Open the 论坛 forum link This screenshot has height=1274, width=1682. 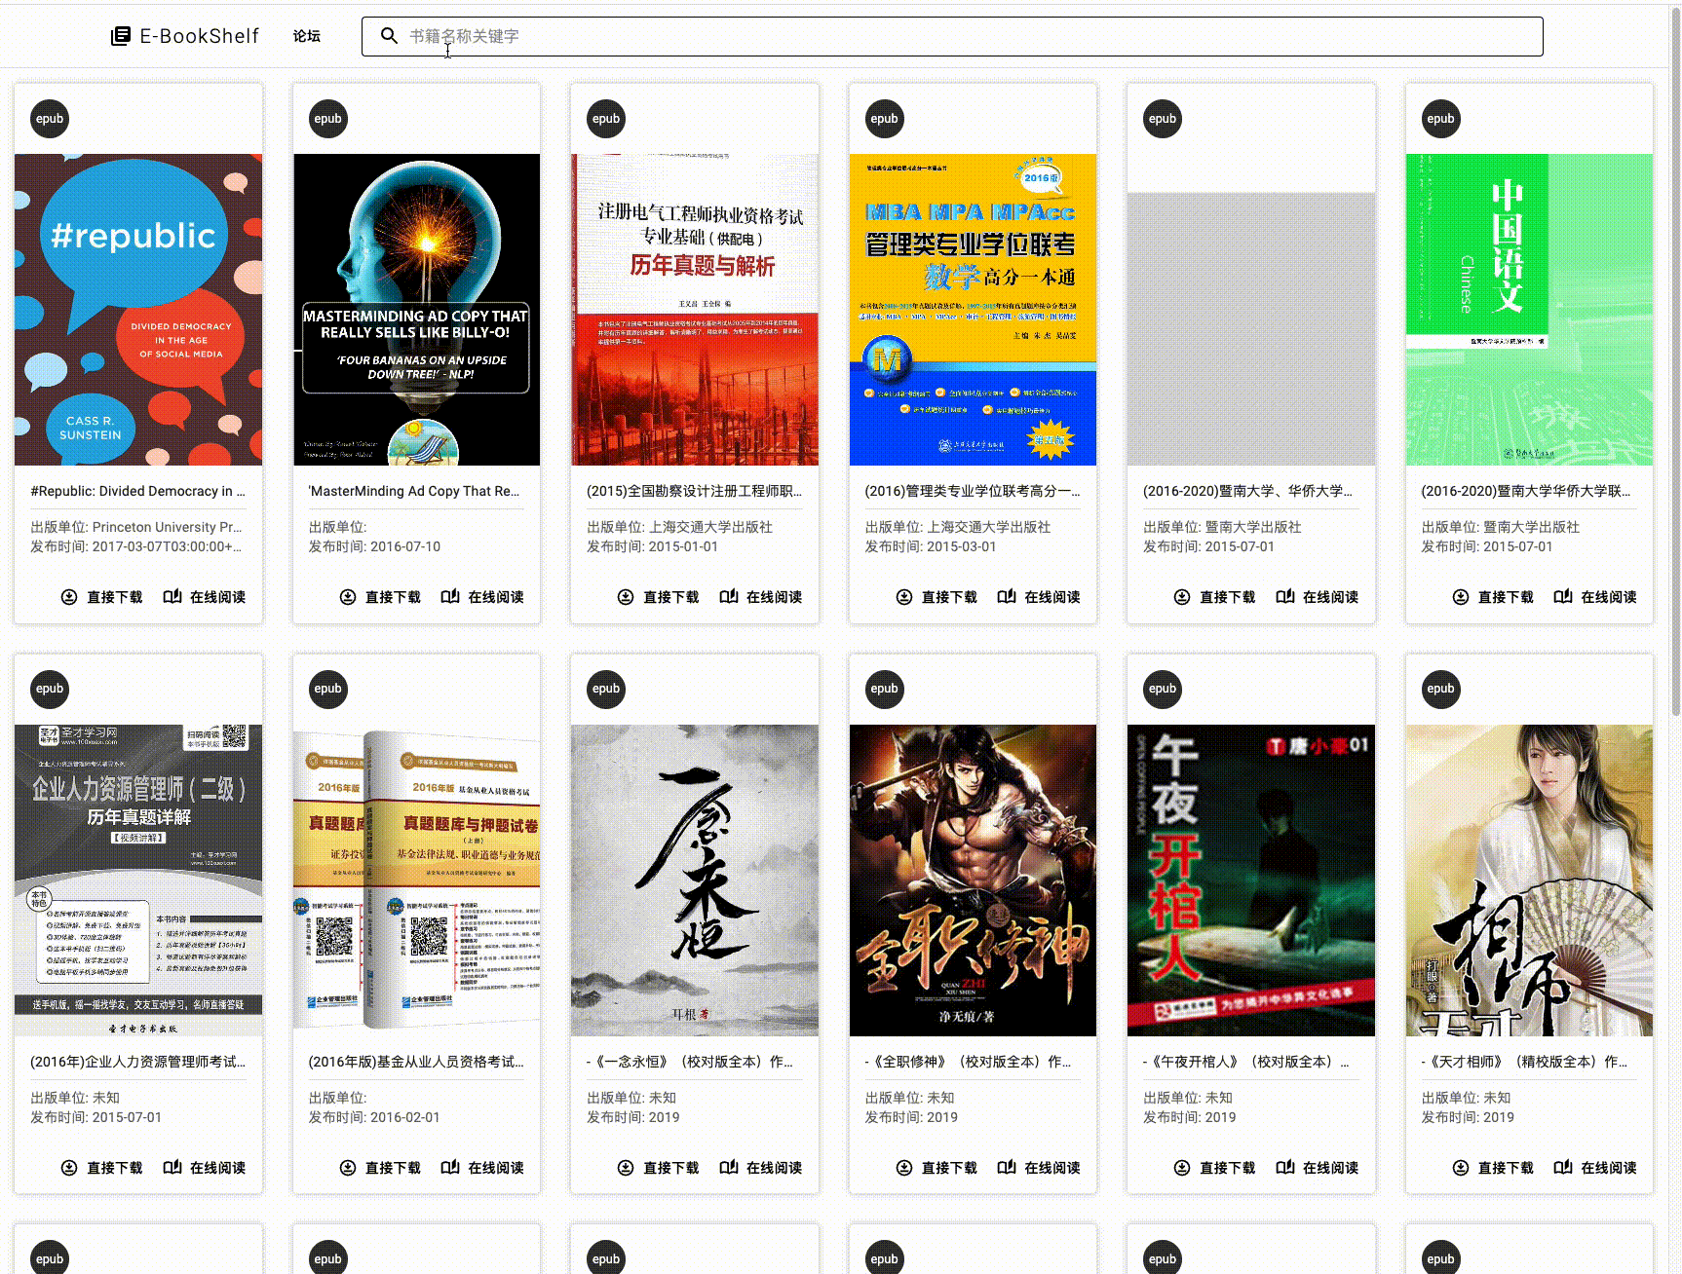[x=307, y=36]
